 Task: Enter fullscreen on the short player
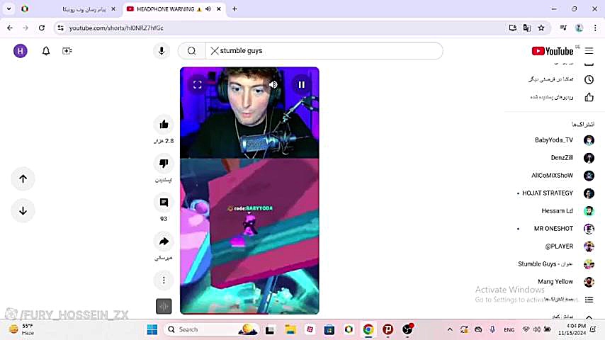[x=197, y=84]
